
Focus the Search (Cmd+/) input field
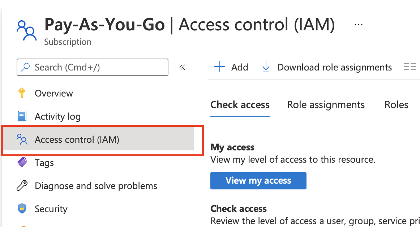[x=98, y=67]
